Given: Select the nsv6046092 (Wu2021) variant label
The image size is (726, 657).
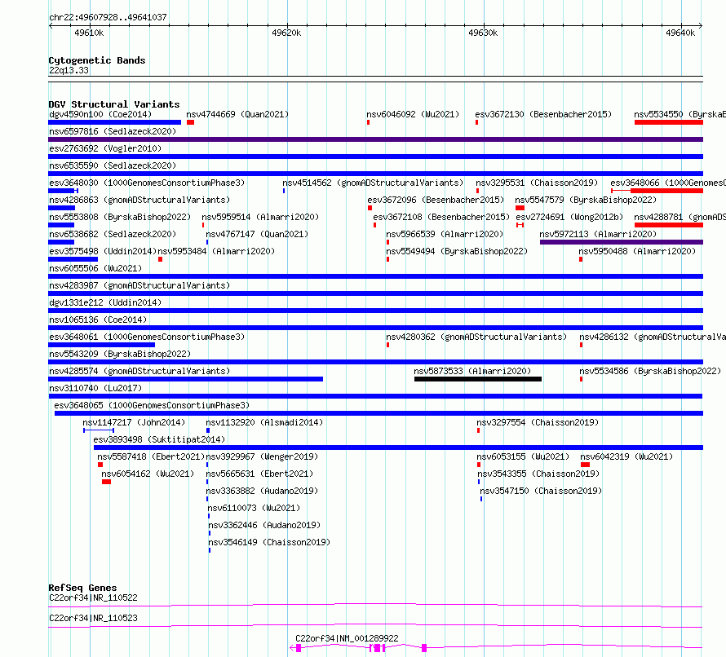Looking at the screenshot, I should pos(413,114).
